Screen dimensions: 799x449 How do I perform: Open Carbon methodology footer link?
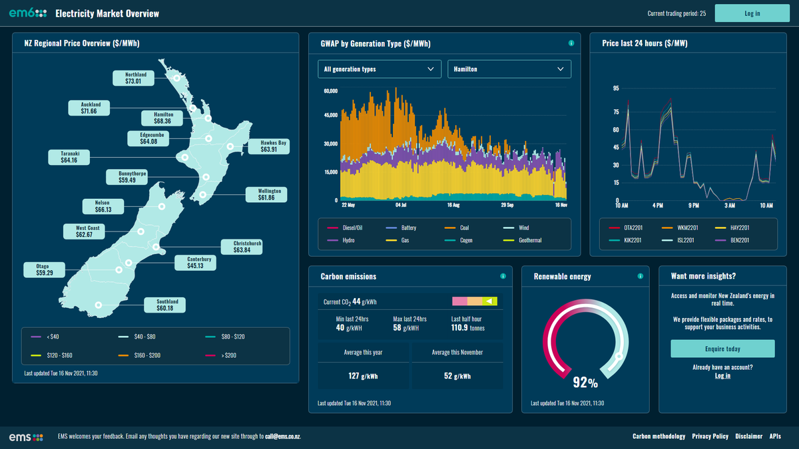tap(659, 436)
